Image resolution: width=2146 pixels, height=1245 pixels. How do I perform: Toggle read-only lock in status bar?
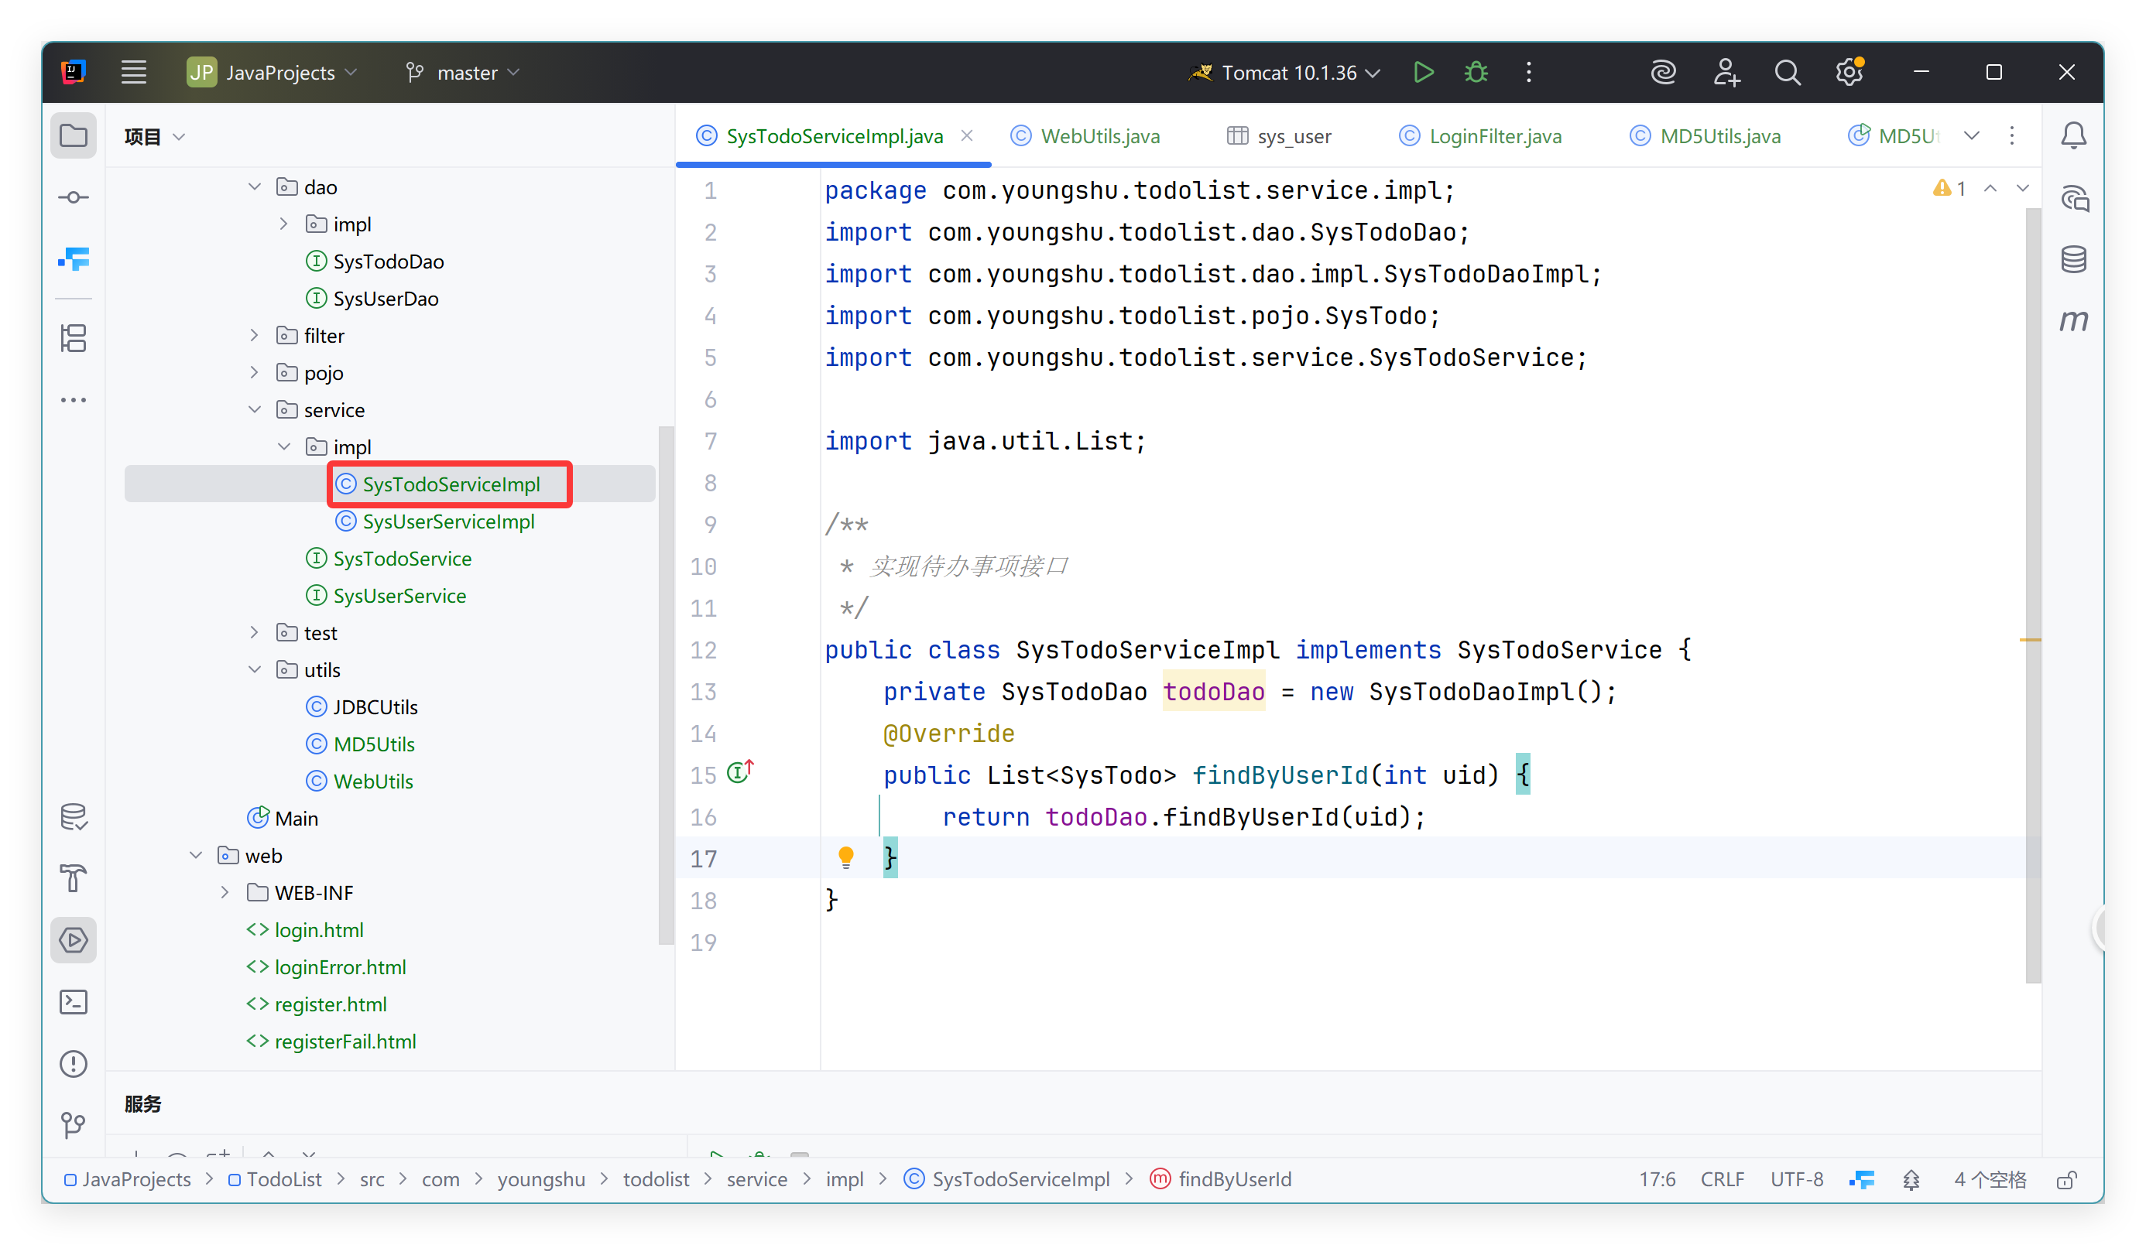[x=2067, y=1179]
